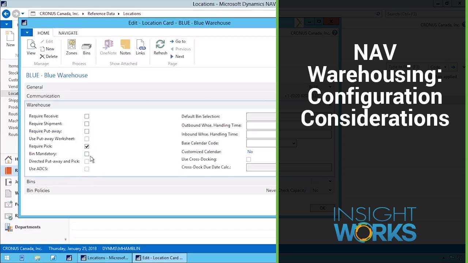Expand breadcrumb arrow after Reference Data
The width and height of the screenshot is (468, 263).
119,14
